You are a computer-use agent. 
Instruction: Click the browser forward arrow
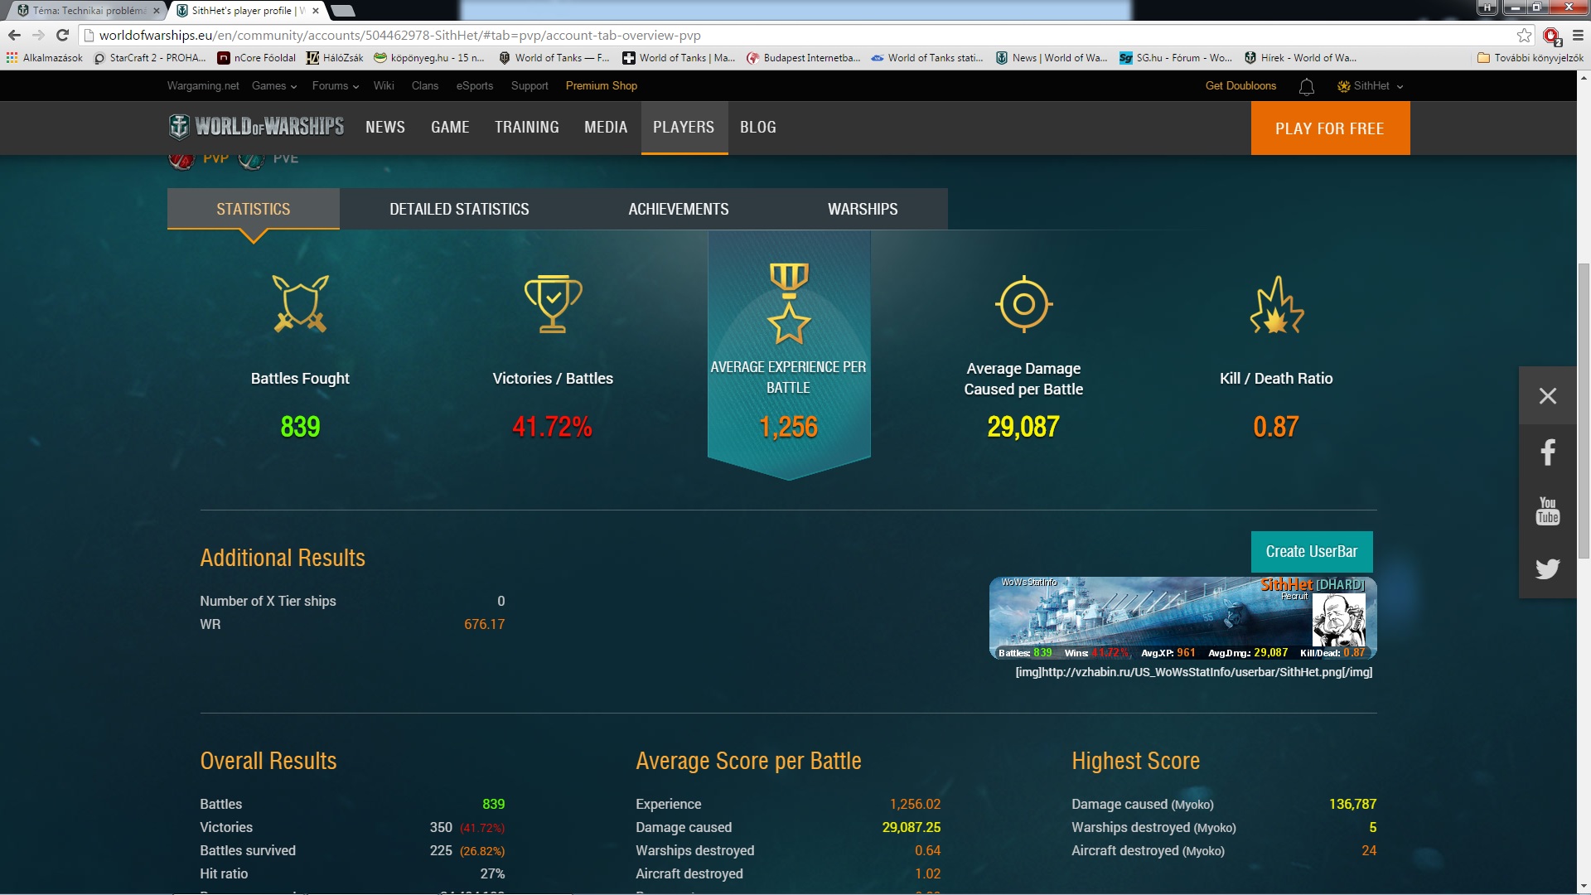(x=38, y=35)
